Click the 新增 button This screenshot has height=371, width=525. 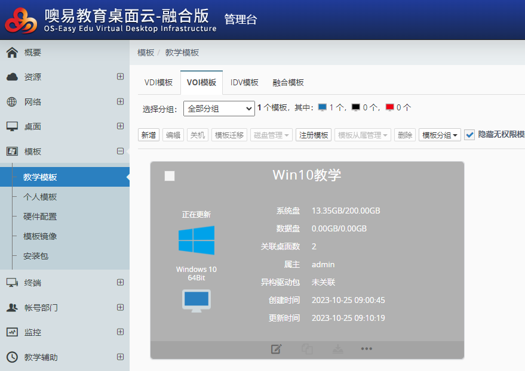point(149,135)
